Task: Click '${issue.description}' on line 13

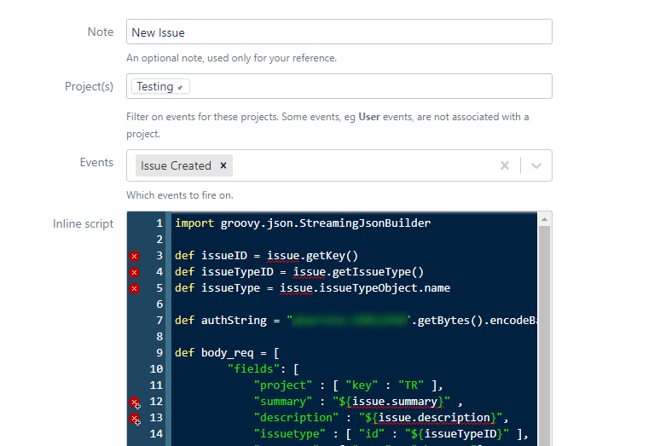Action: [x=431, y=417]
